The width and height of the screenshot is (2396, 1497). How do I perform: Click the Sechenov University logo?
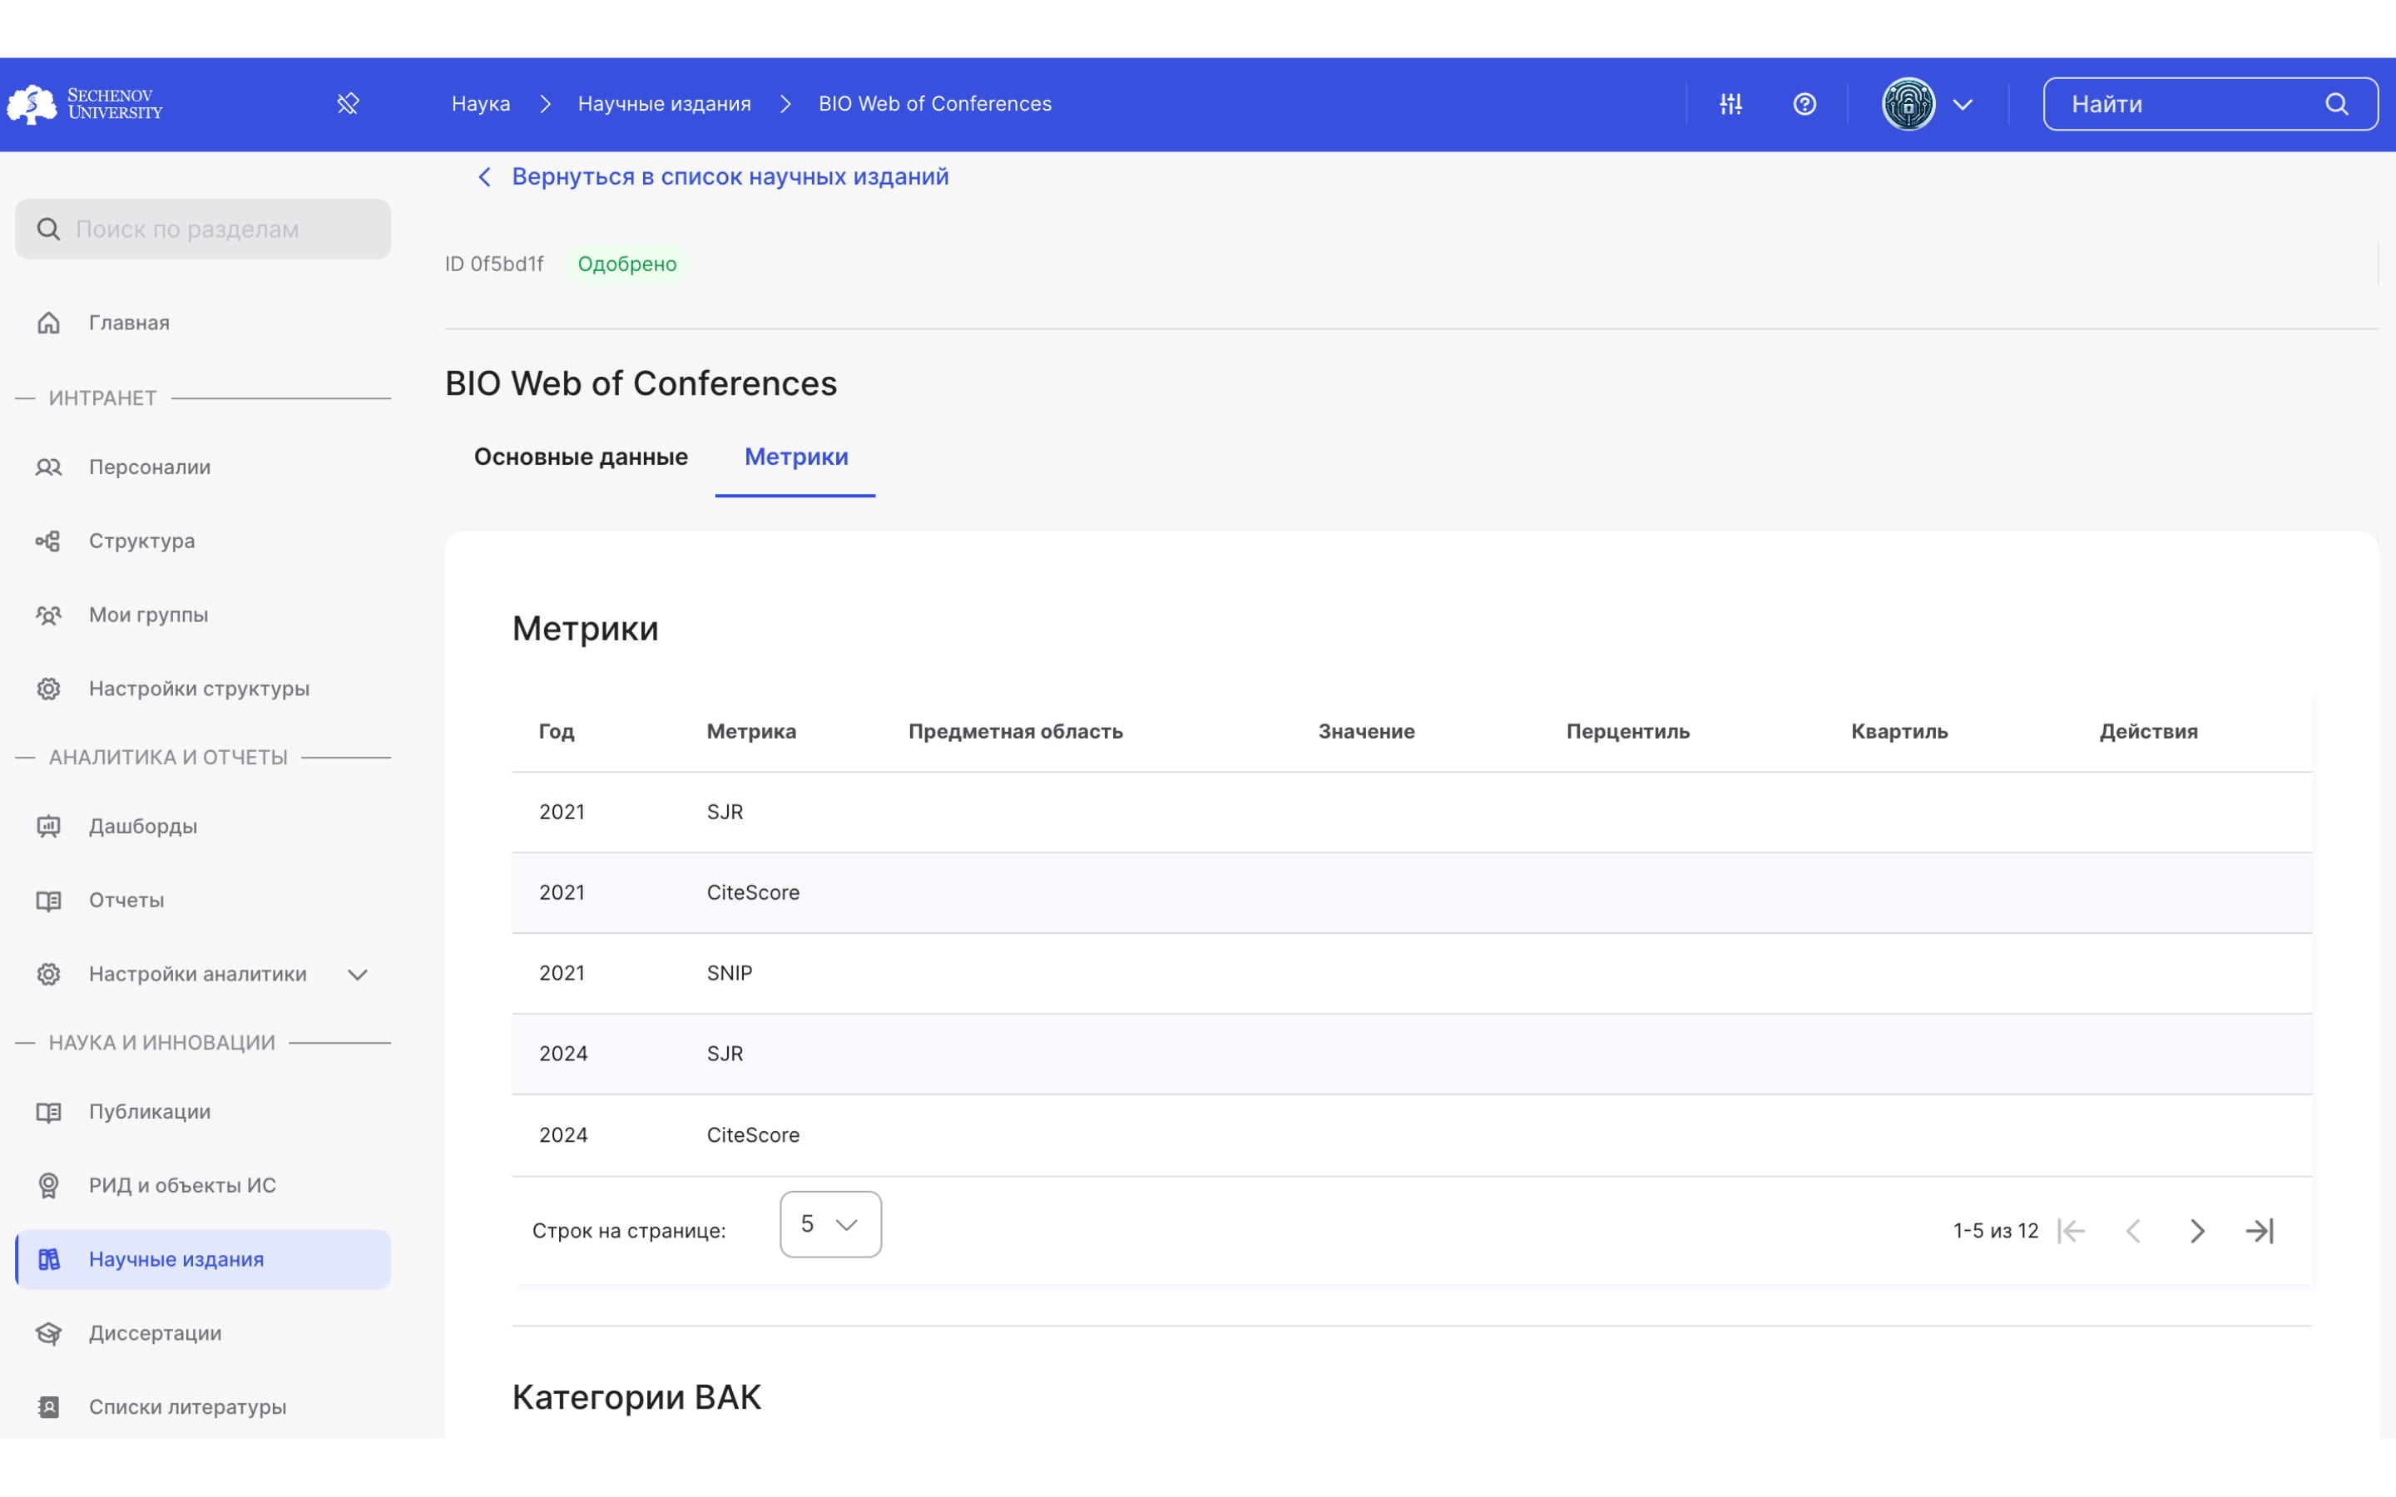pyautogui.click(x=85, y=104)
